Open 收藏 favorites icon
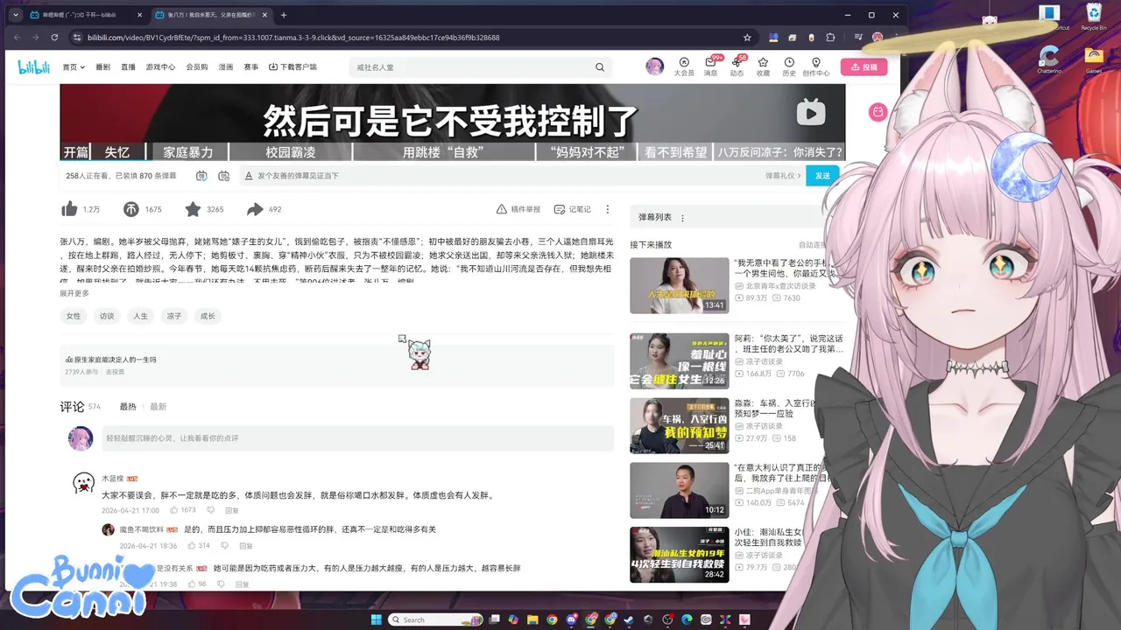The image size is (1121, 630). point(763,66)
